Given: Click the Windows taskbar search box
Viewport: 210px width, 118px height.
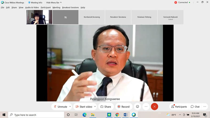Looking at the screenshot, I should [37, 115].
